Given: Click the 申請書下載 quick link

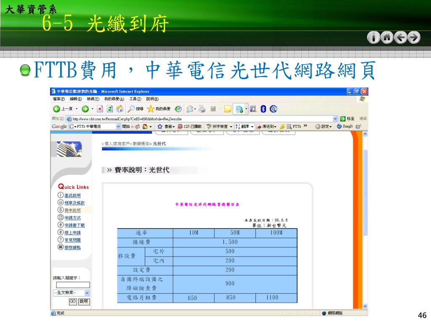Looking at the screenshot, I should click(x=74, y=225).
